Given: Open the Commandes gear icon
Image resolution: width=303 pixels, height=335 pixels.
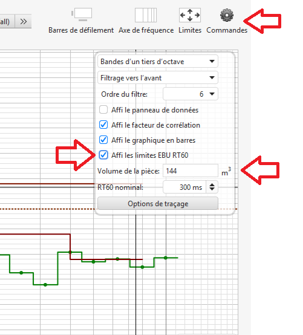Looking at the screenshot, I should click(227, 15).
